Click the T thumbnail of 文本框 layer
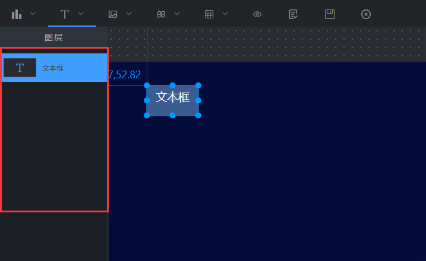This screenshot has width=426, height=261. tap(20, 68)
